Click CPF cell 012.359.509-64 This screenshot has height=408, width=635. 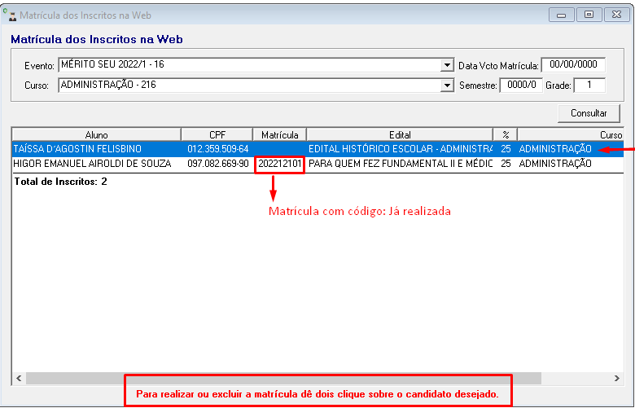[218, 149]
